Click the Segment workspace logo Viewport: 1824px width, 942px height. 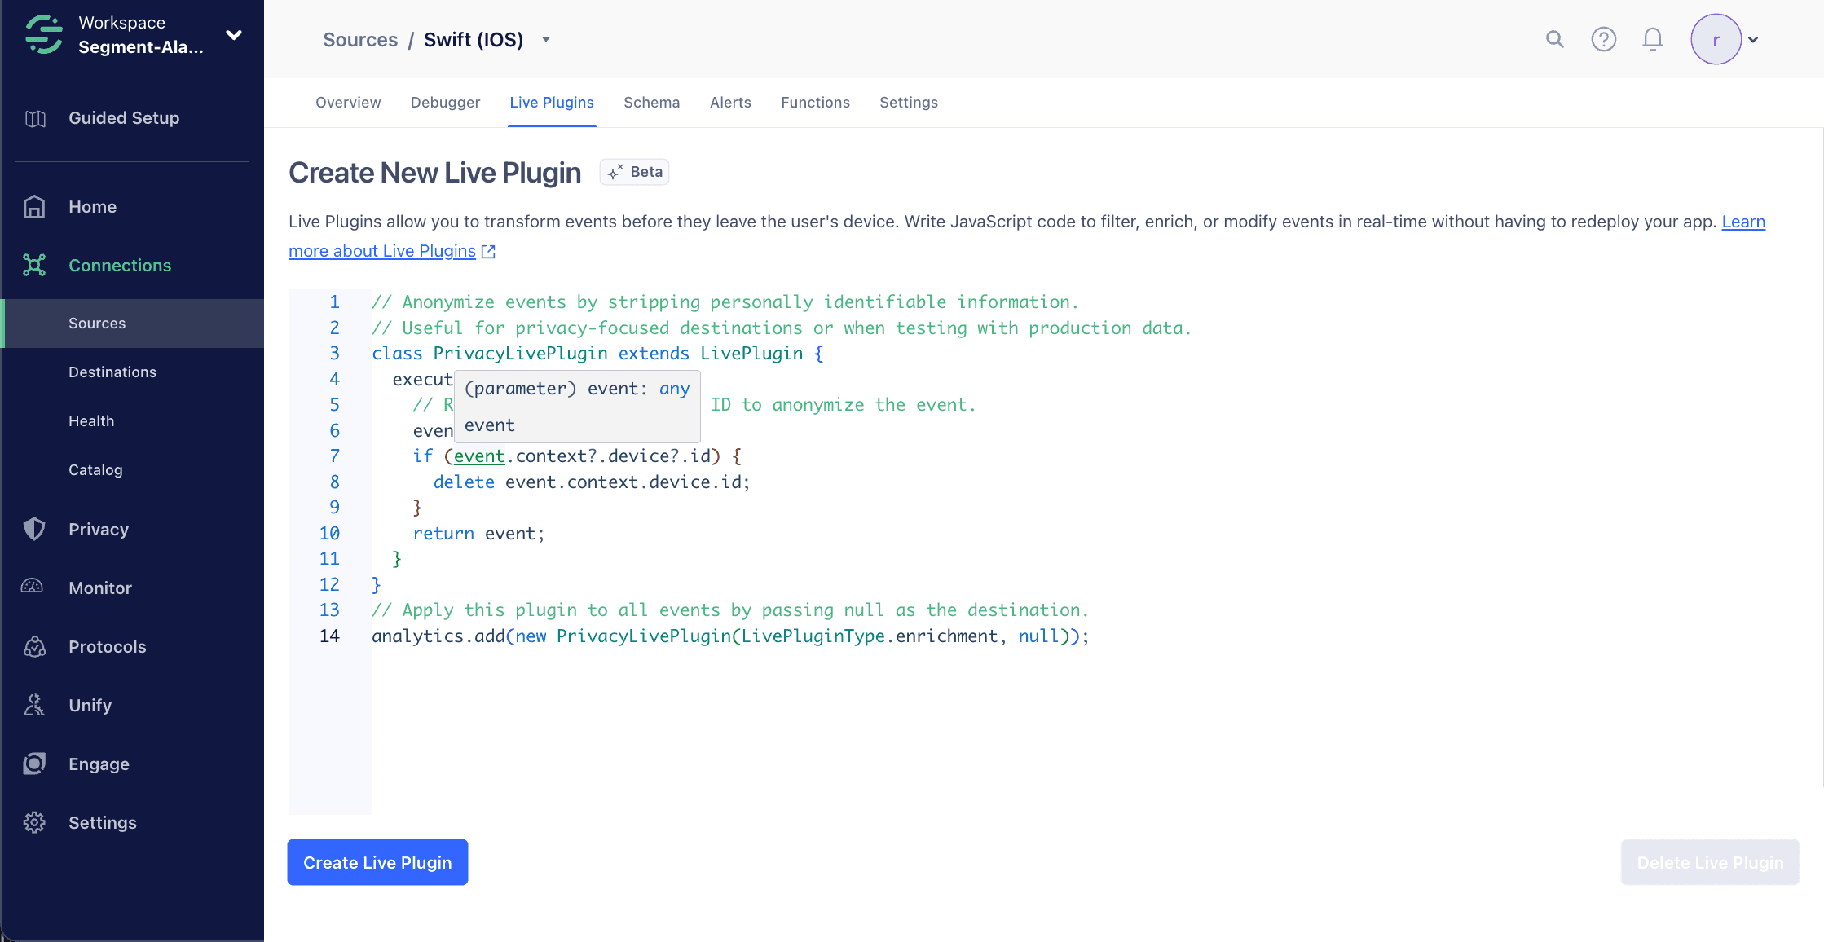point(43,34)
